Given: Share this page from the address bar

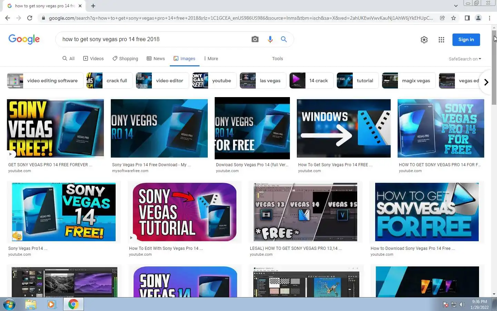Looking at the screenshot, I should [442, 18].
